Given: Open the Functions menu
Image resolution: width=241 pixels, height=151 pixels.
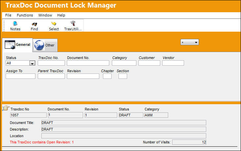Looking at the screenshot, I should coord(25,15).
